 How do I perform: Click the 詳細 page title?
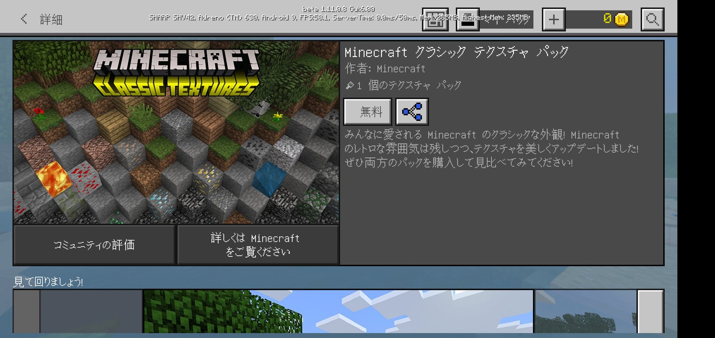(x=51, y=19)
